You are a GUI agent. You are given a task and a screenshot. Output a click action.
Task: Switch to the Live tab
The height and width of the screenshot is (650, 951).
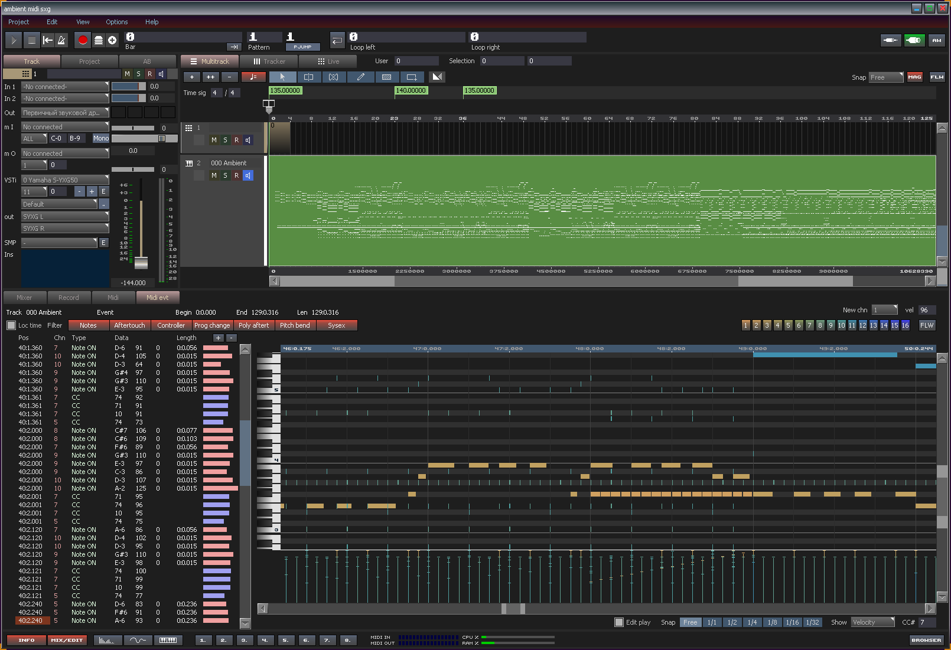click(328, 61)
